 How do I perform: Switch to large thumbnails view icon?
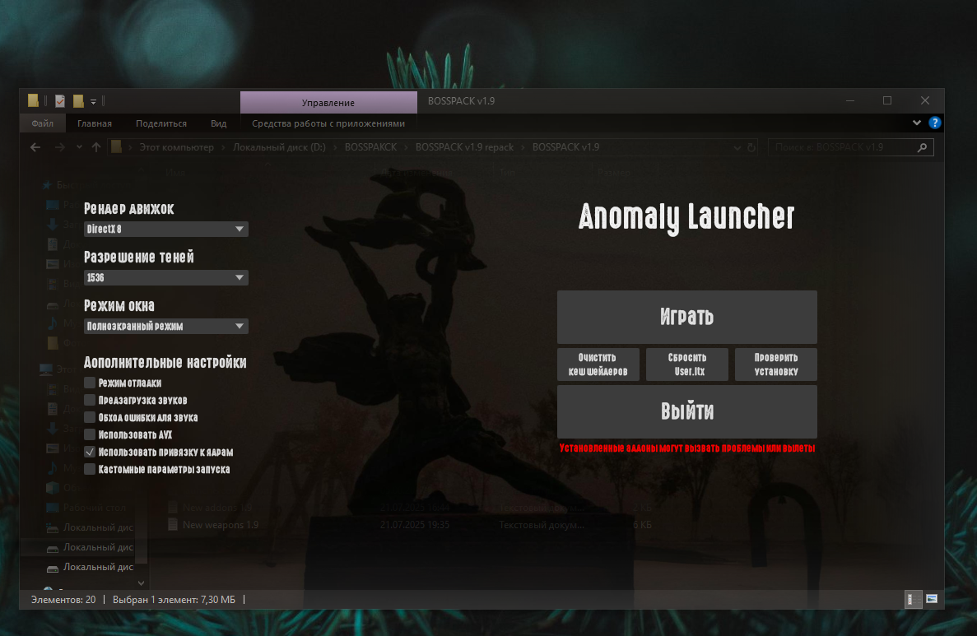point(932,599)
